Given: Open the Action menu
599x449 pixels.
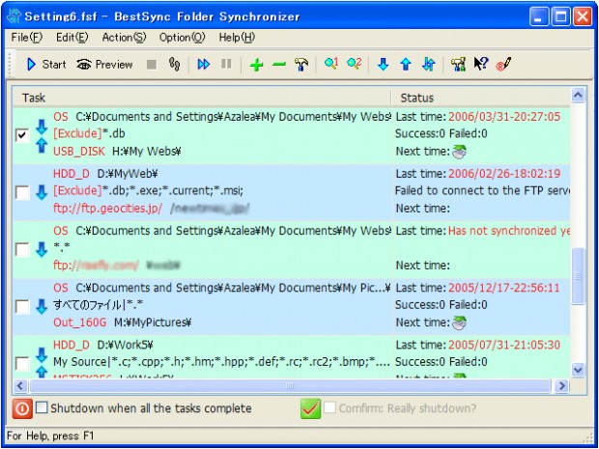Looking at the screenshot, I should [124, 38].
